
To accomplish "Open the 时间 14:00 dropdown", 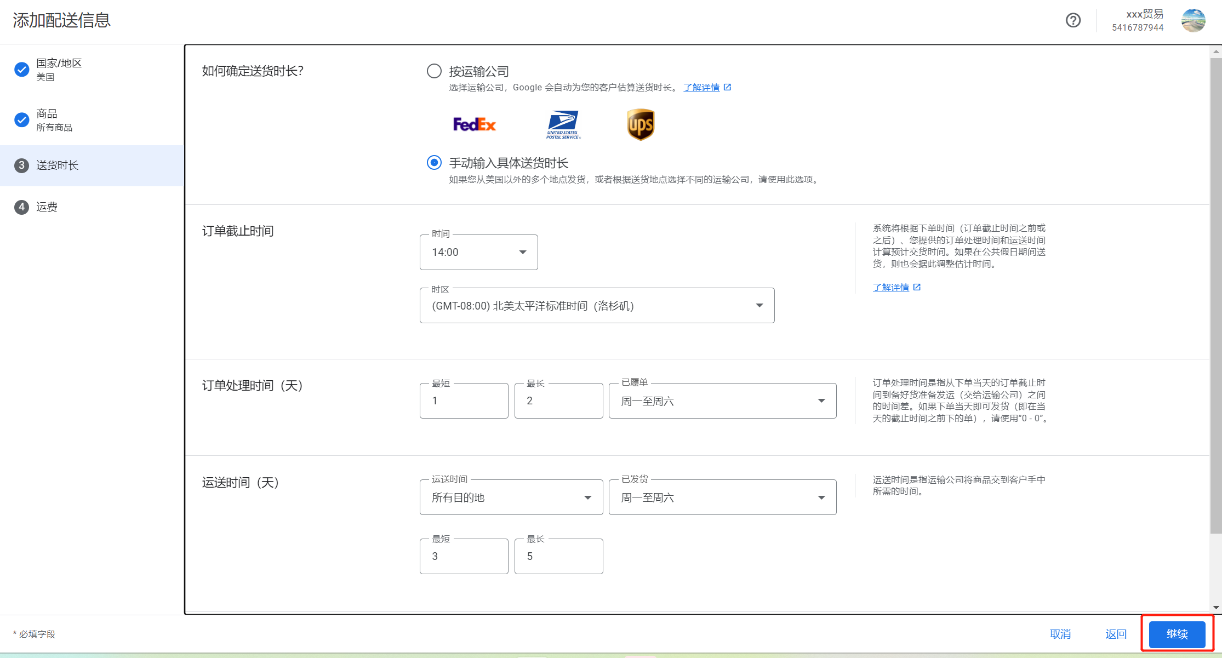I will point(478,252).
